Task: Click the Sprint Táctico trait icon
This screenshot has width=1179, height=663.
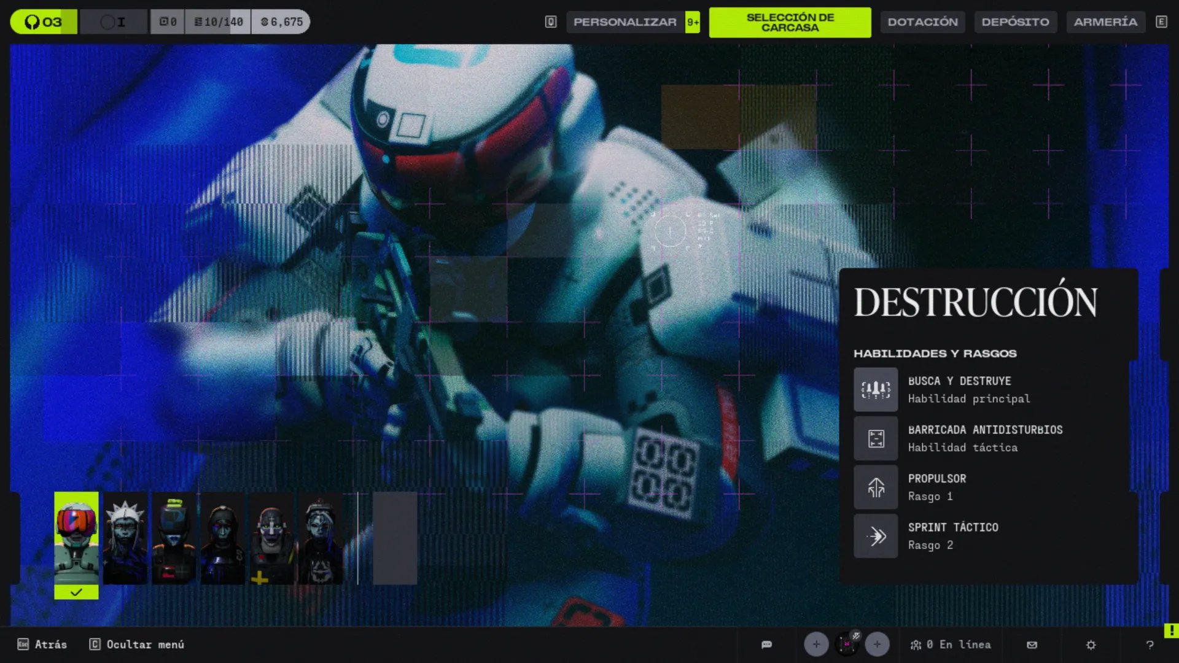Action: point(876,536)
